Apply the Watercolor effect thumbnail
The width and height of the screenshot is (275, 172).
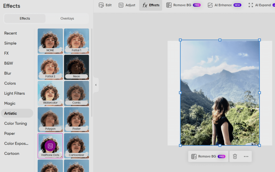click(x=50, y=93)
